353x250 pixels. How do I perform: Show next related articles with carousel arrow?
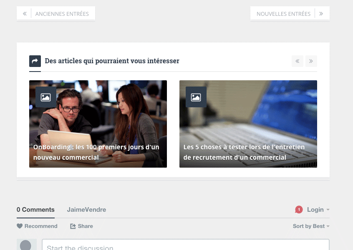tap(311, 61)
